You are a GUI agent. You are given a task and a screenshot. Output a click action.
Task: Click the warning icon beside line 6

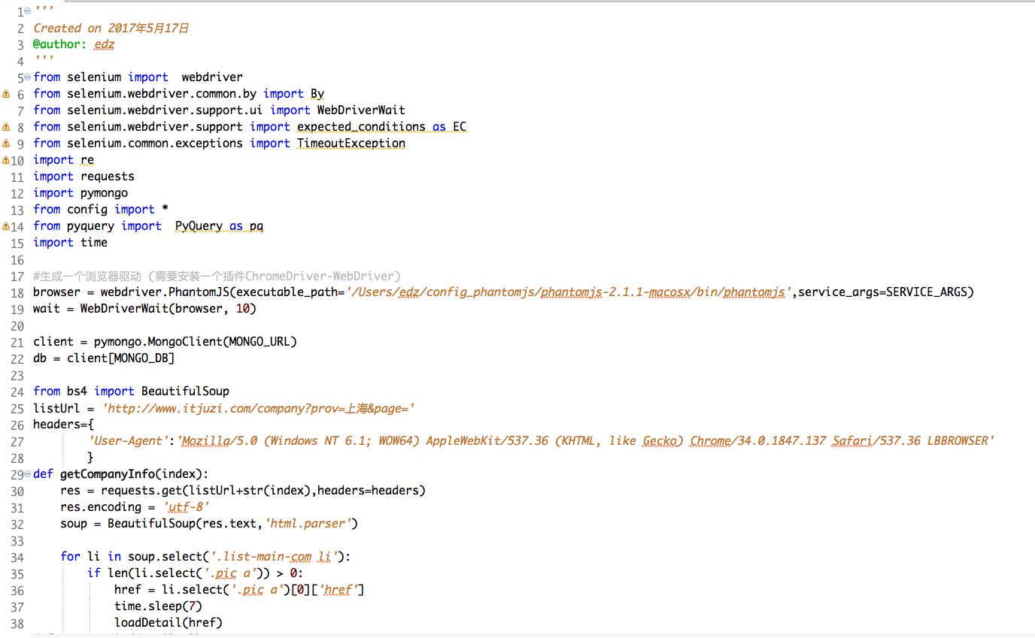tap(6, 94)
